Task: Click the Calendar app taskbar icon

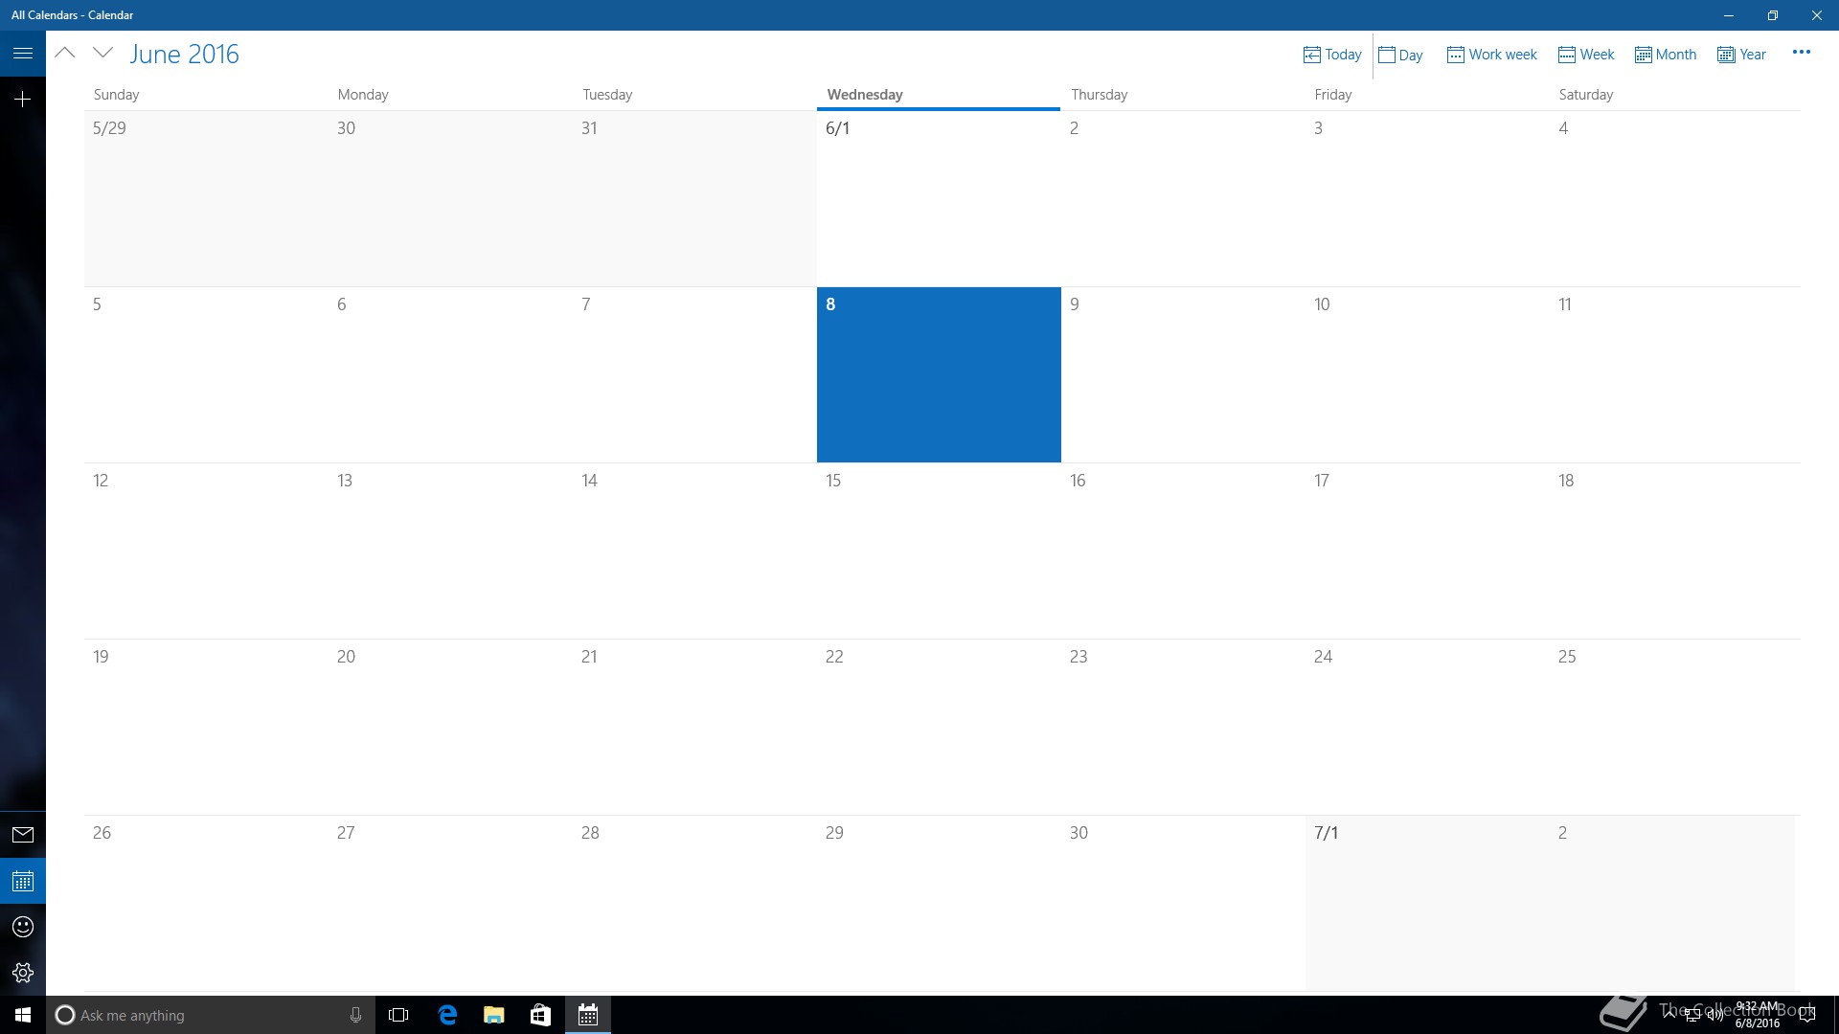Action: tap(588, 1015)
